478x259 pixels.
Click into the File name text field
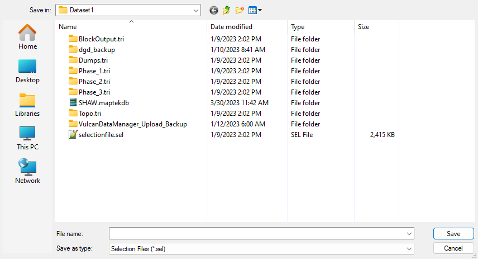pos(257,233)
